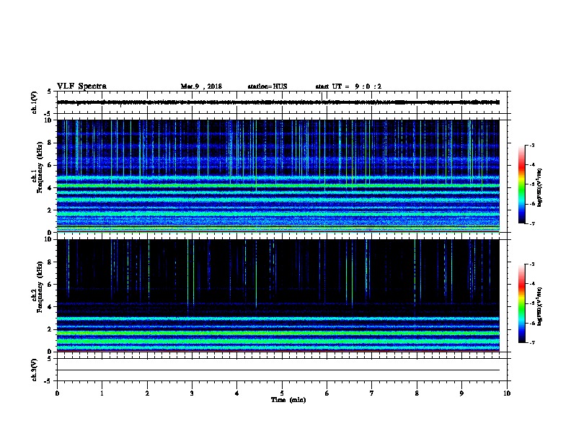Click time axis tick label "3"
Screen dimensions: 571x441
pos(192,393)
